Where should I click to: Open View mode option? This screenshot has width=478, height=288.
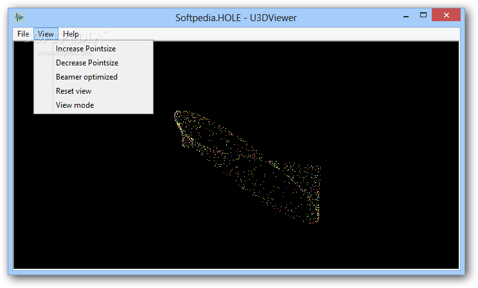[93, 105]
